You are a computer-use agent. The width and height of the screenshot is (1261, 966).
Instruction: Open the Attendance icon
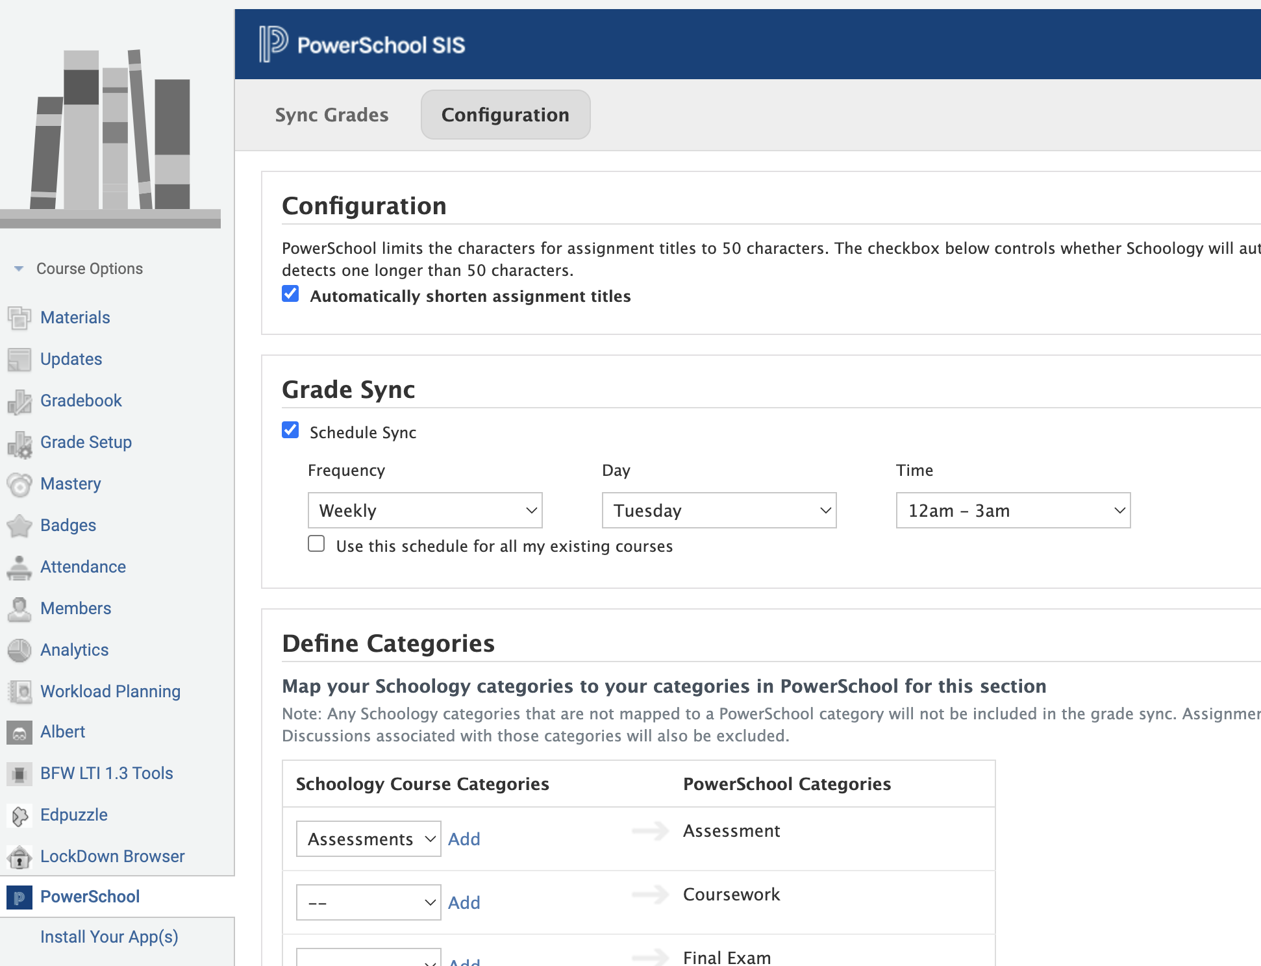coord(19,567)
